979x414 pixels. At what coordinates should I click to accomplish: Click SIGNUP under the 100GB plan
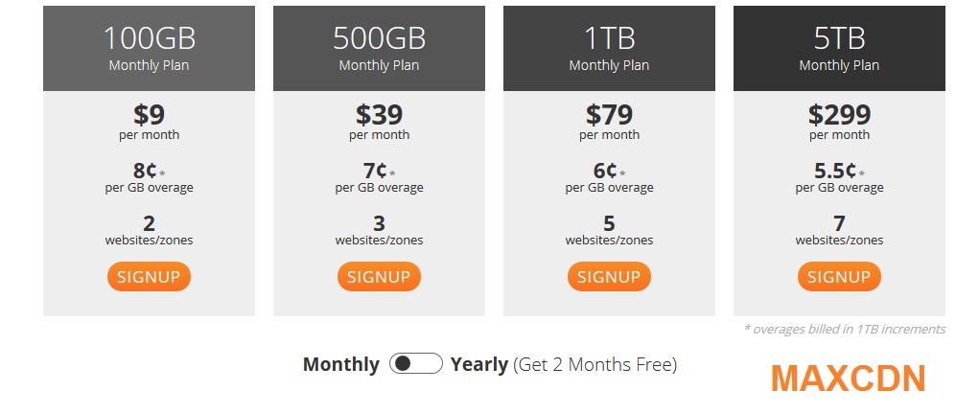[x=149, y=277]
